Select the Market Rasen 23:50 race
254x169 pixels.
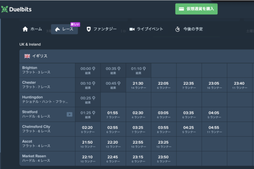163,159
